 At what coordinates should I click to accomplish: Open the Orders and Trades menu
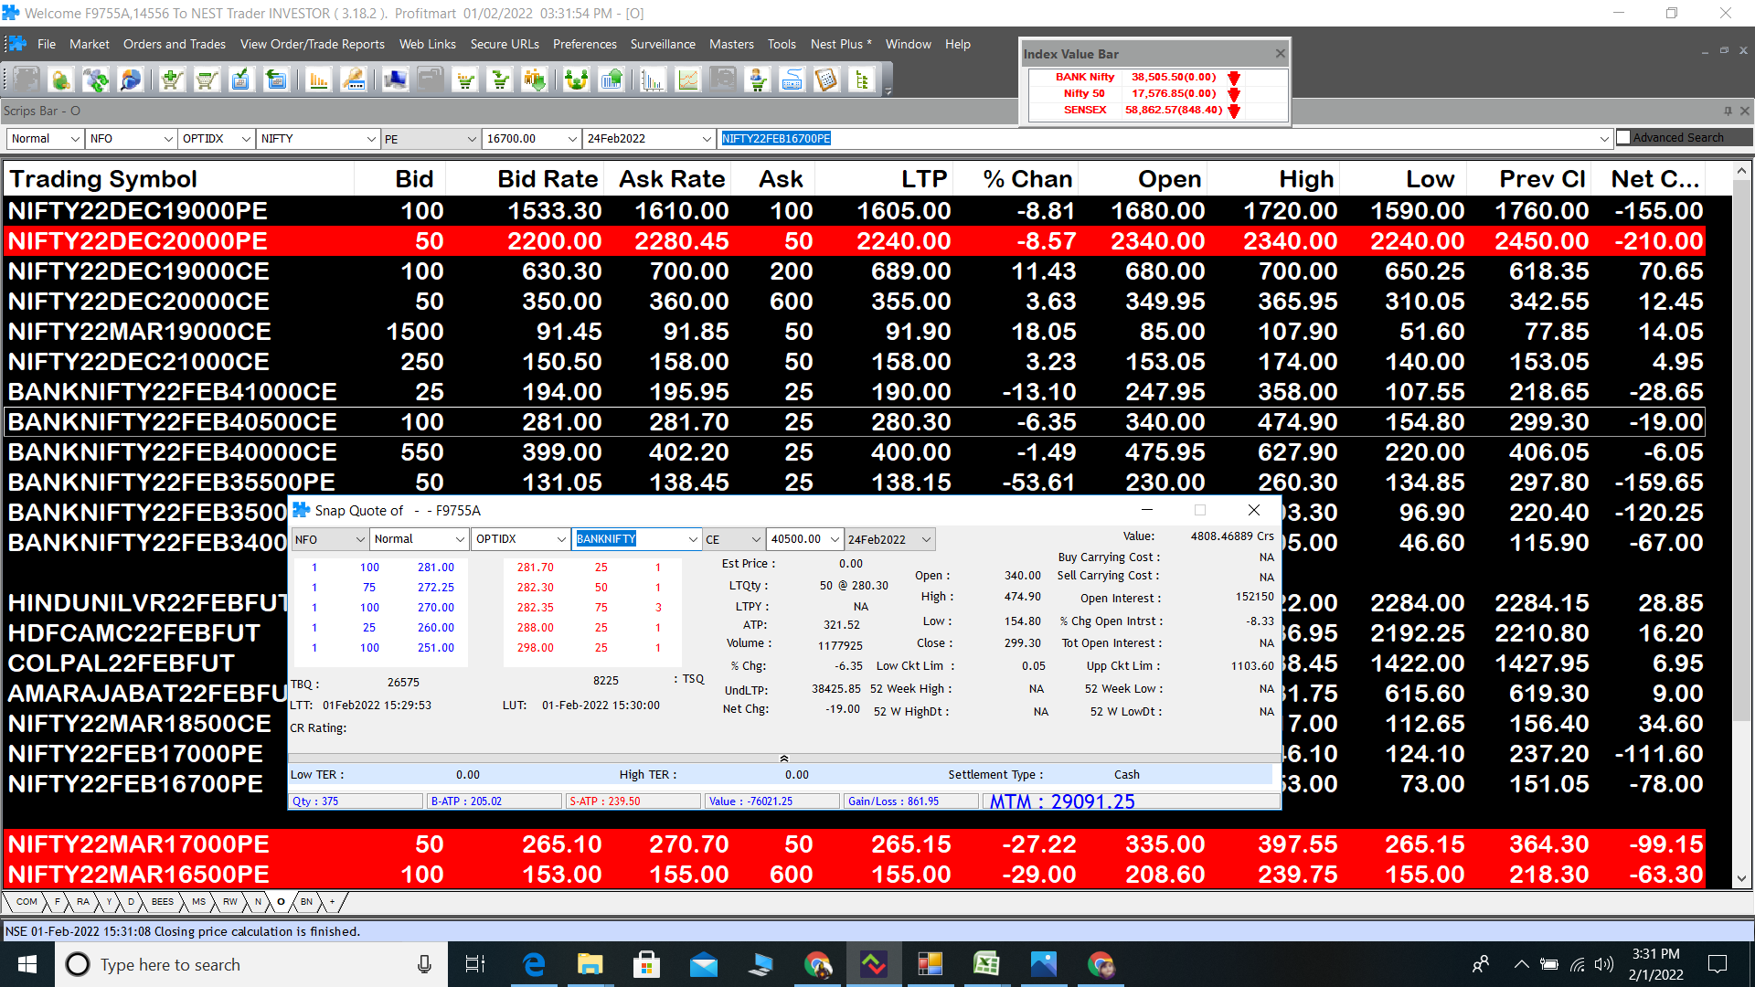[x=175, y=44]
